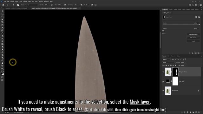Open Flow value dropdown arrow
203x114 pixels.
coord(62,5)
